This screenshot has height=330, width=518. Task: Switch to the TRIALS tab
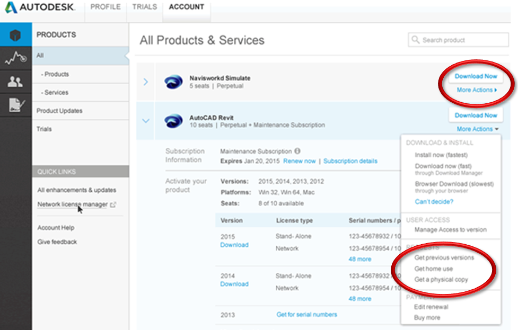(x=145, y=7)
